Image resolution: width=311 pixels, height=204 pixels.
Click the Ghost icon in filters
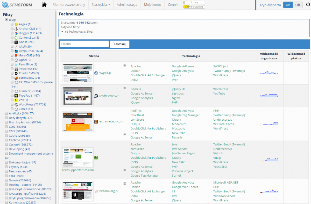(x=16, y=42)
